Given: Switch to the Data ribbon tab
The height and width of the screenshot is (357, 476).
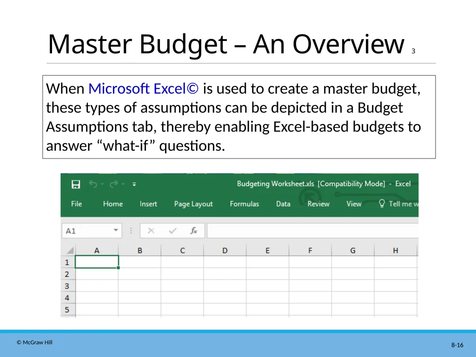Looking at the screenshot, I should click(x=283, y=204).
